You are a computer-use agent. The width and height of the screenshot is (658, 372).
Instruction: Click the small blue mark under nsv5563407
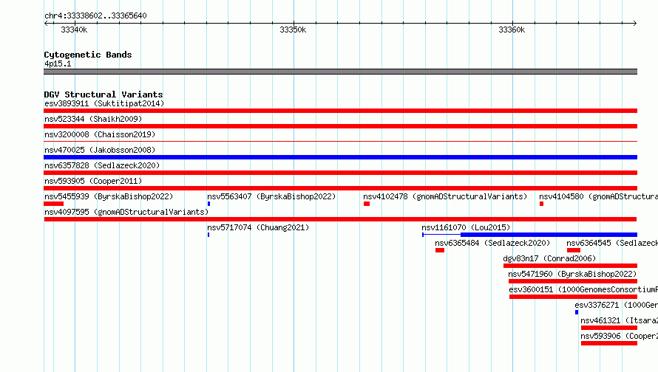tap(208, 204)
